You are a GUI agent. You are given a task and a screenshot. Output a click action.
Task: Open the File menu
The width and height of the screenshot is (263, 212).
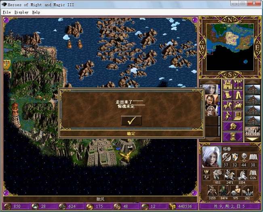(6, 12)
